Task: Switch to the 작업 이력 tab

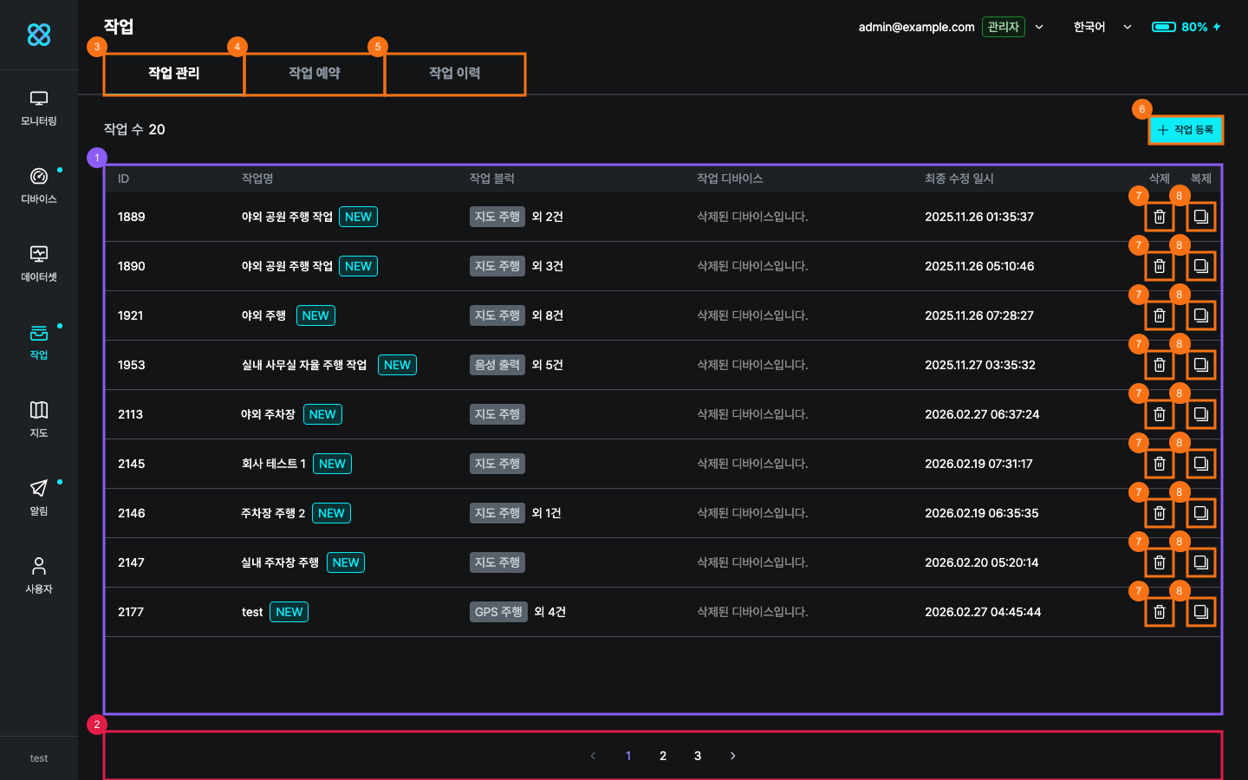Action: [455, 74]
